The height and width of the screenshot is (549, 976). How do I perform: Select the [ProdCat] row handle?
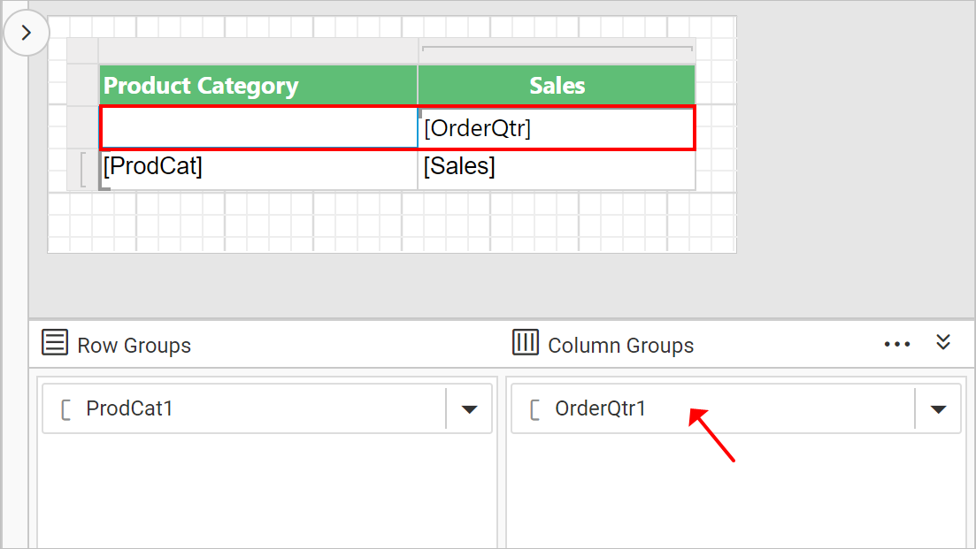click(83, 169)
